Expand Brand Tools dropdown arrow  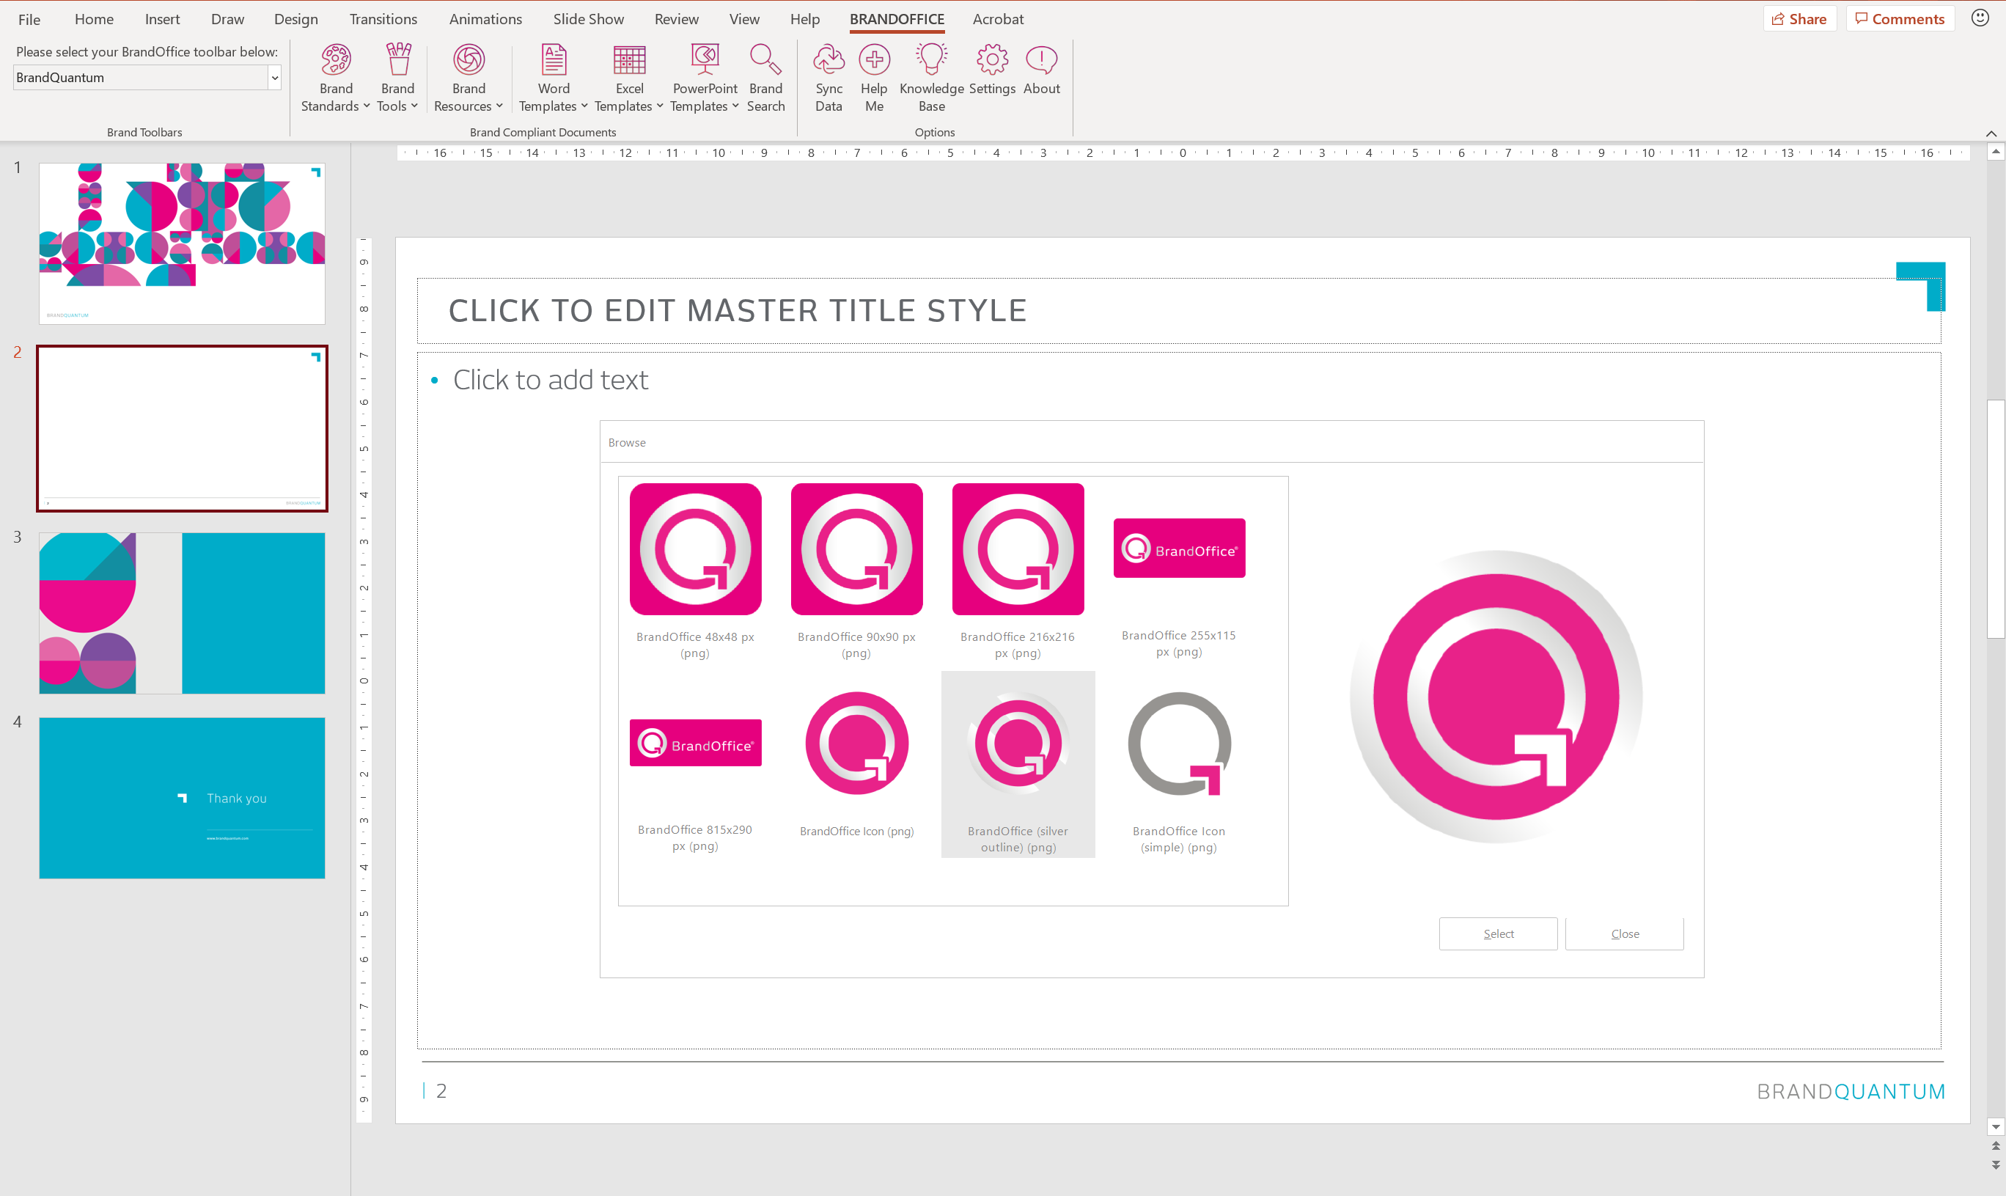(414, 106)
